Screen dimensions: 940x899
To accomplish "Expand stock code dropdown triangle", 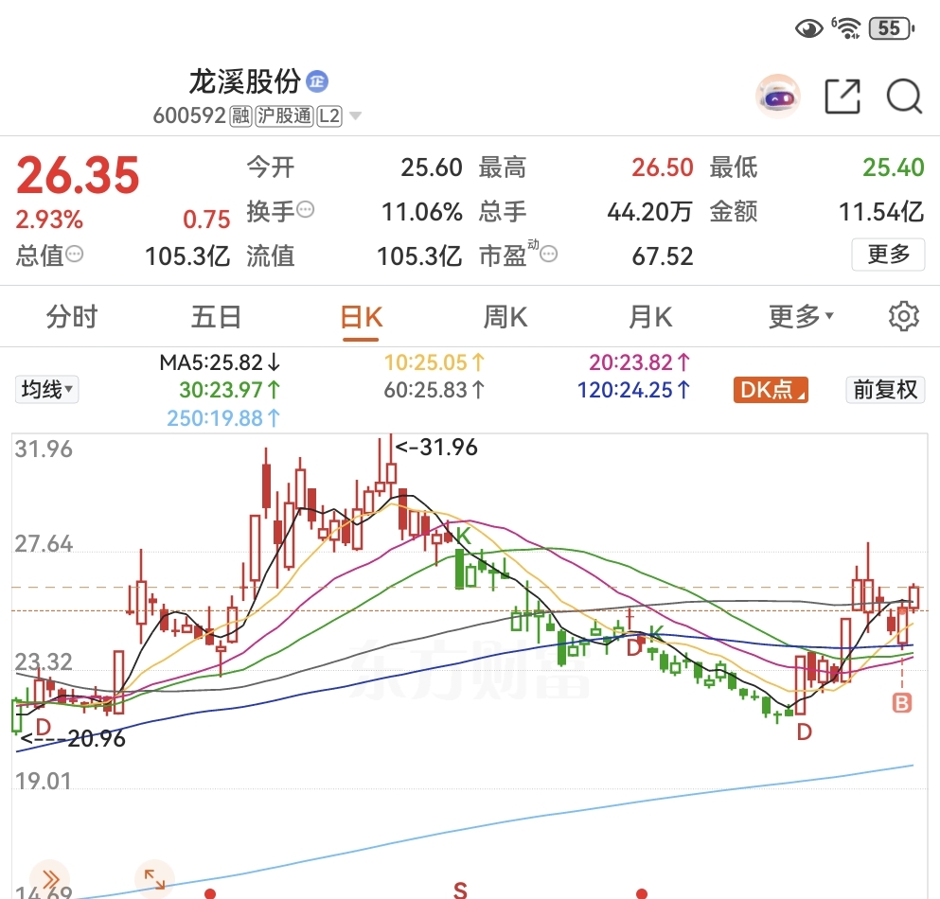I will [x=356, y=115].
